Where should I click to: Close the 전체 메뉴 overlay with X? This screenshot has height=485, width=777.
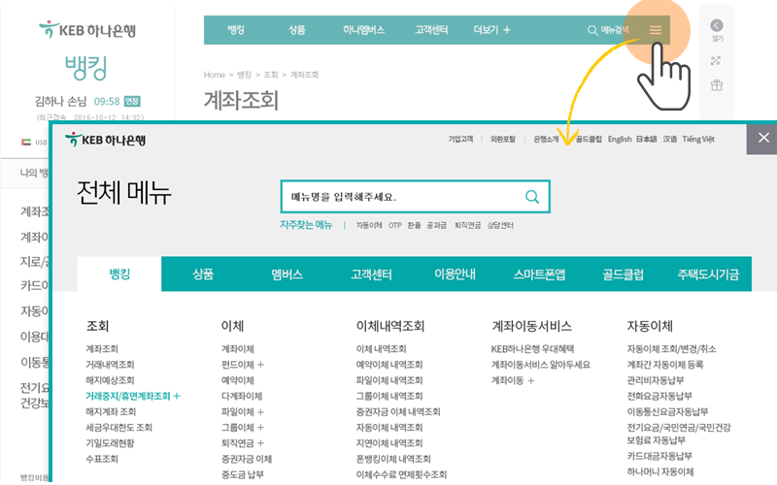tap(763, 138)
